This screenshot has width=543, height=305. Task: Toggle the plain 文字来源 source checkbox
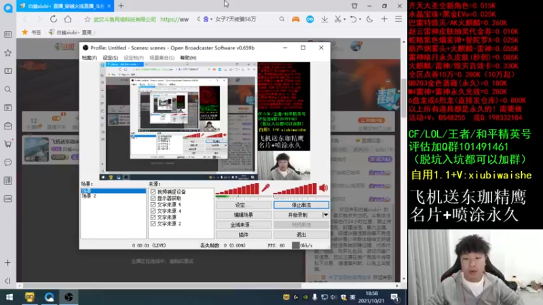(153, 217)
